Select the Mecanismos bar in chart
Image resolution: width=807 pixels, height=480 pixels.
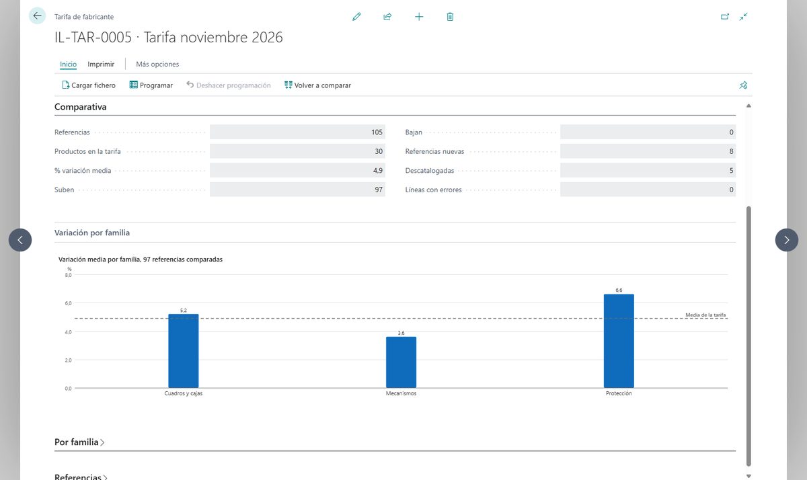401,362
